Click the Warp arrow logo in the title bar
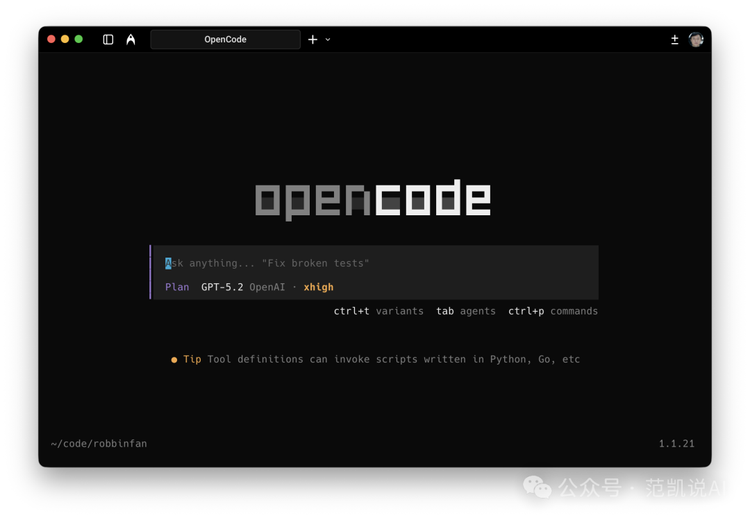Screen dimensions: 750x518 (131, 40)
